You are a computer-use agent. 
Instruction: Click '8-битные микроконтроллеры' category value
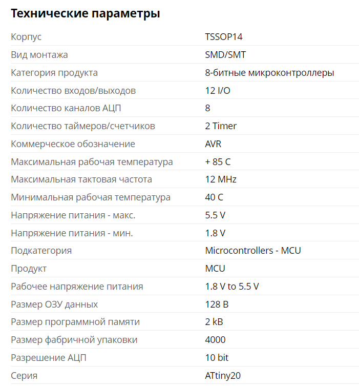tap(269, 73)
